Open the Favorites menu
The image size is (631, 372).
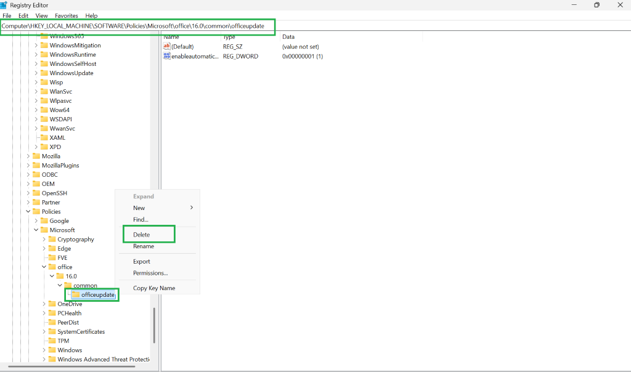[67, 15]
